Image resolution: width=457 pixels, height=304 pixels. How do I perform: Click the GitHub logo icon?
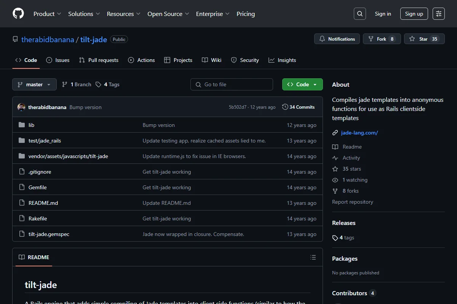(18, 14)
